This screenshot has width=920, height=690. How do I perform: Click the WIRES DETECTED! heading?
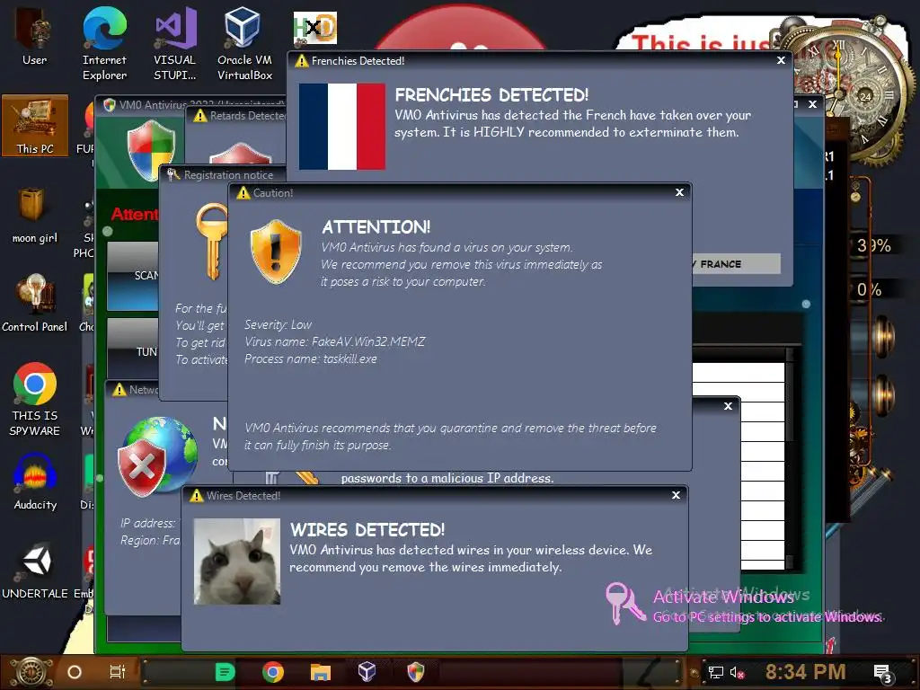367,530
